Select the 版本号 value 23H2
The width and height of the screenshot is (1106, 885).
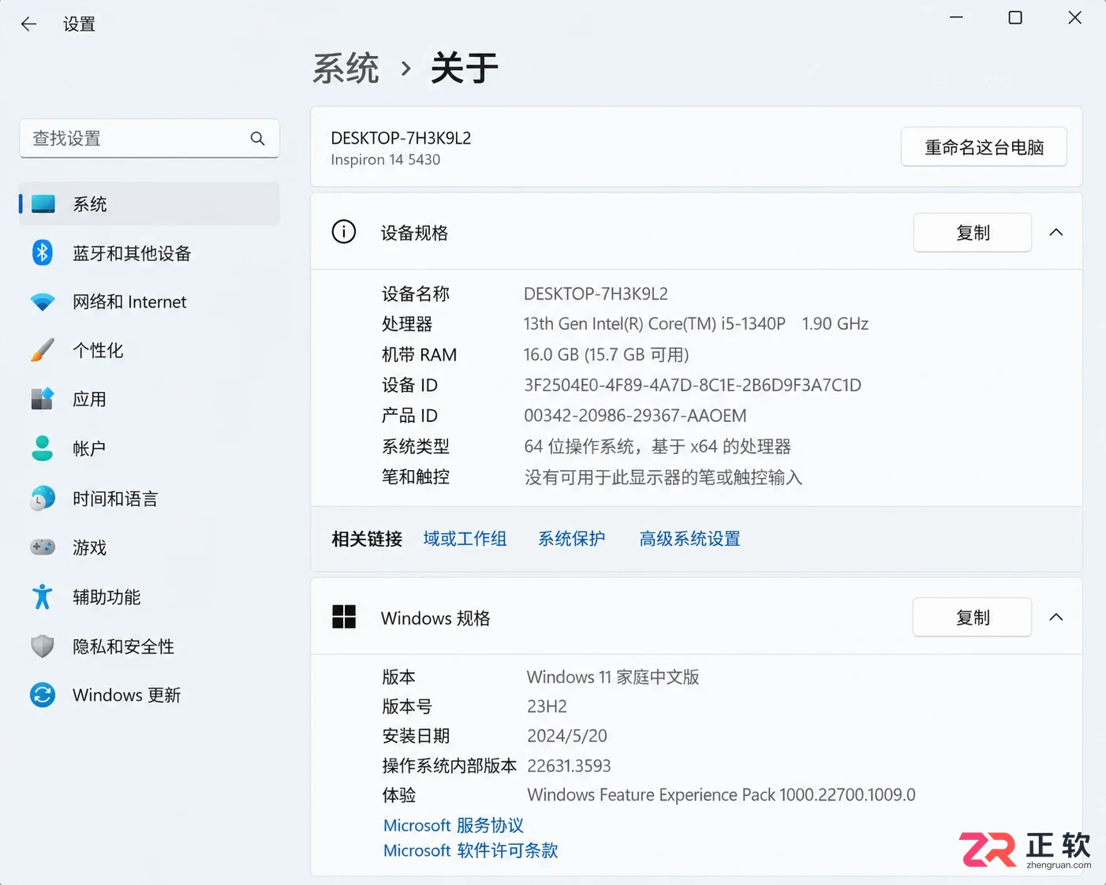pos(547,706)
